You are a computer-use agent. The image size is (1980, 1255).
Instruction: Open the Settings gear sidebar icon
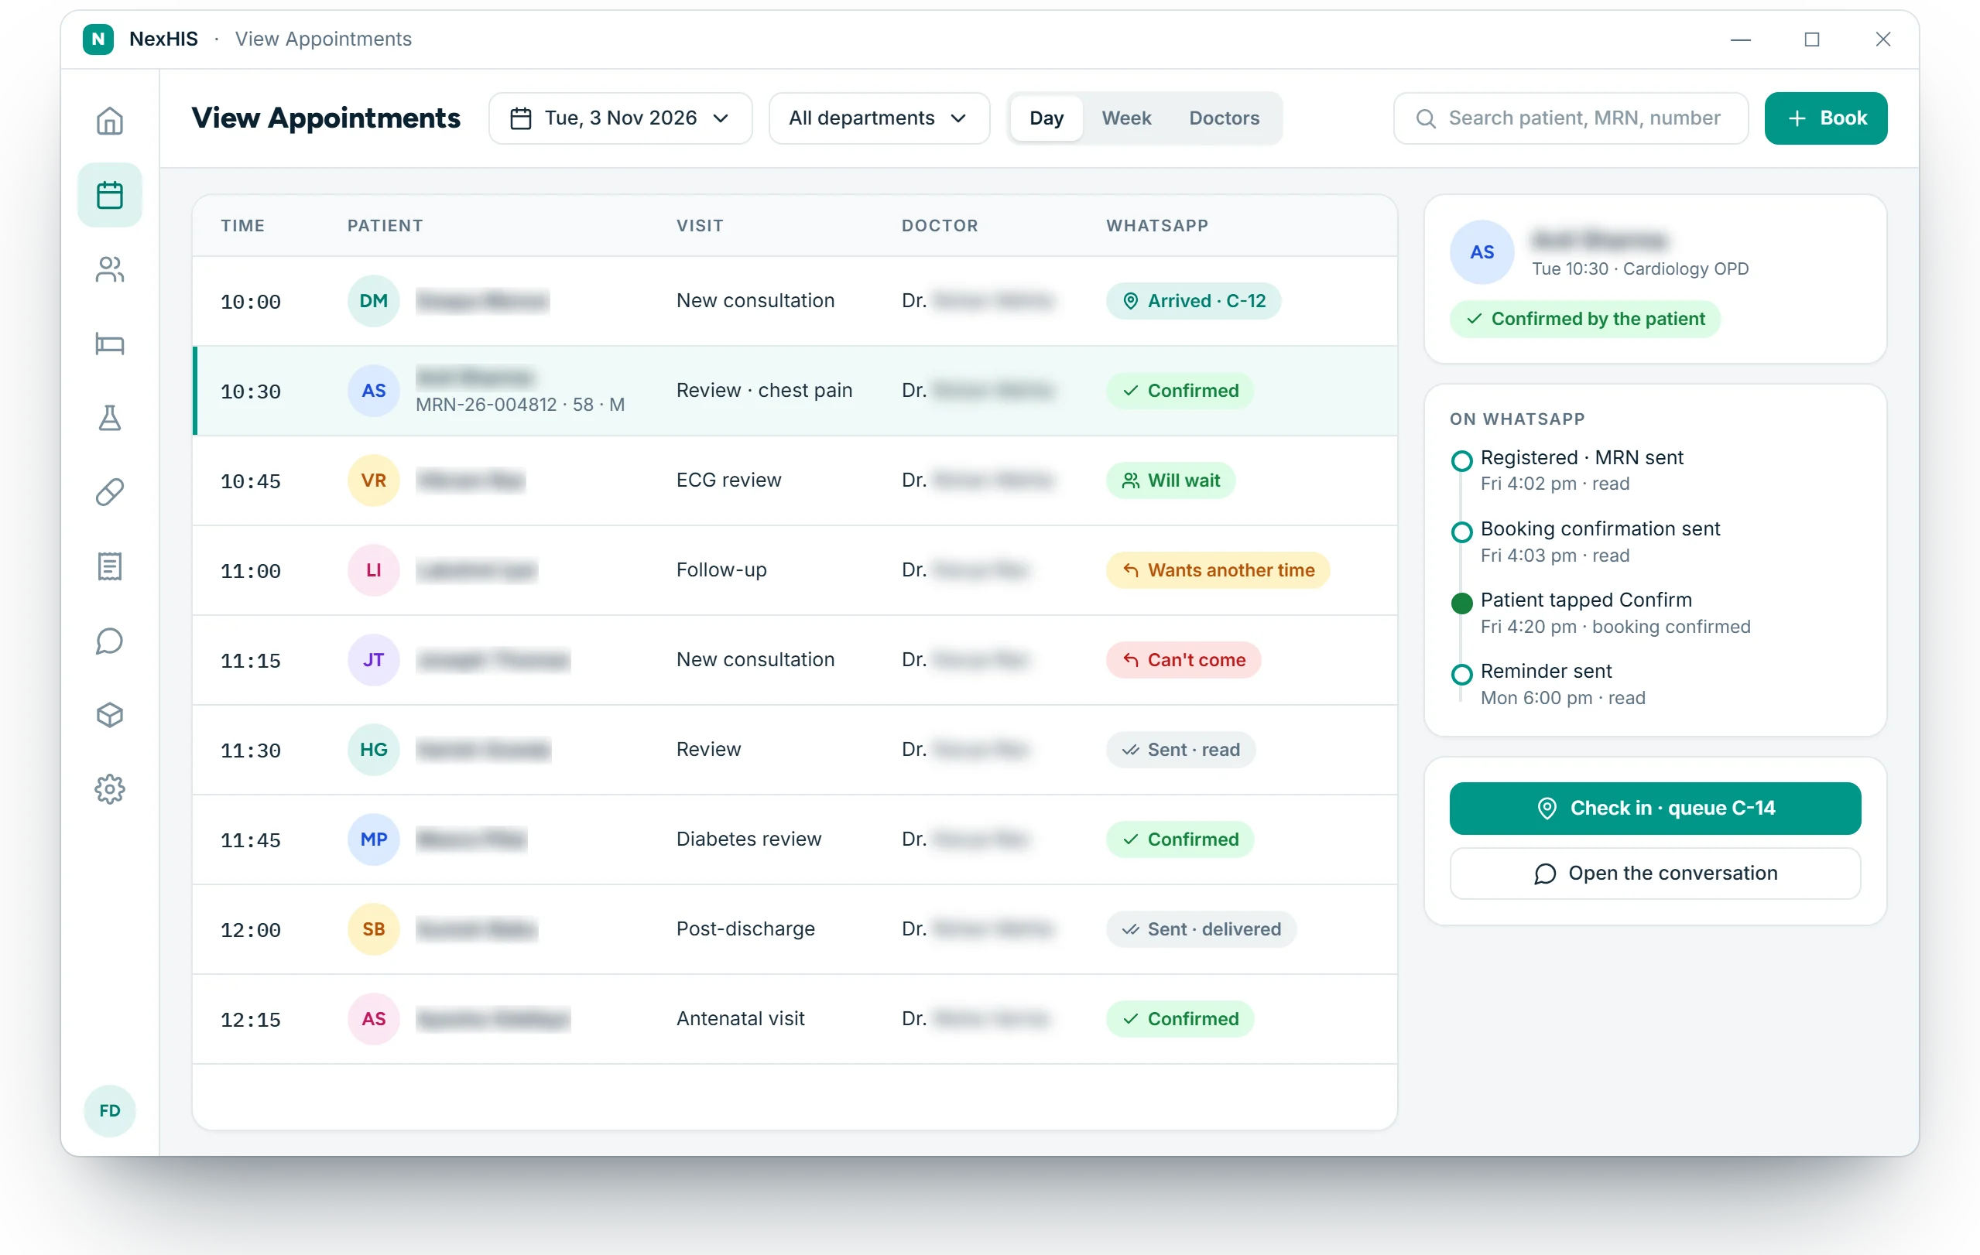pyautogui.click(x=109, y=789)
